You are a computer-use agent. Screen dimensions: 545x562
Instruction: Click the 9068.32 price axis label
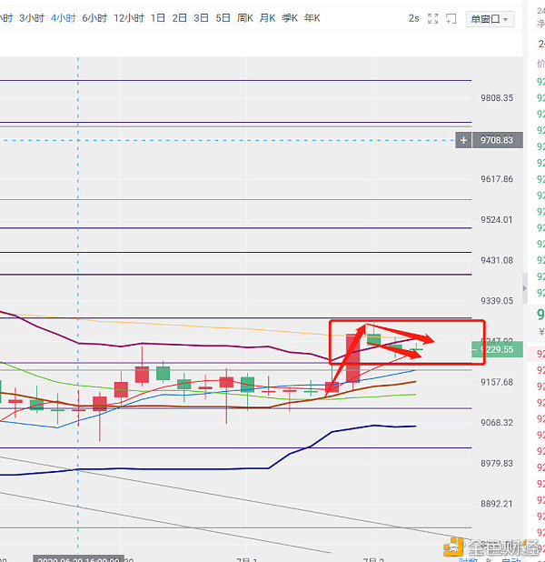point(497,423)
